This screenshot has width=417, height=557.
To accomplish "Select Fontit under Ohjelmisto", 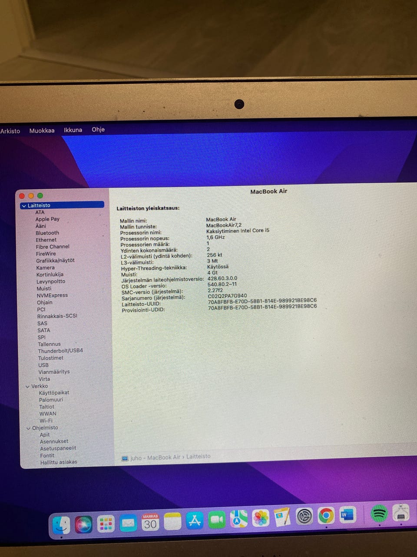I will click(47, 456).
